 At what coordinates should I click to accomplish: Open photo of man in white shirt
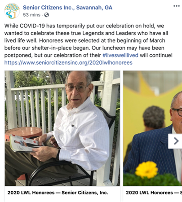click(x=62, y=128)
